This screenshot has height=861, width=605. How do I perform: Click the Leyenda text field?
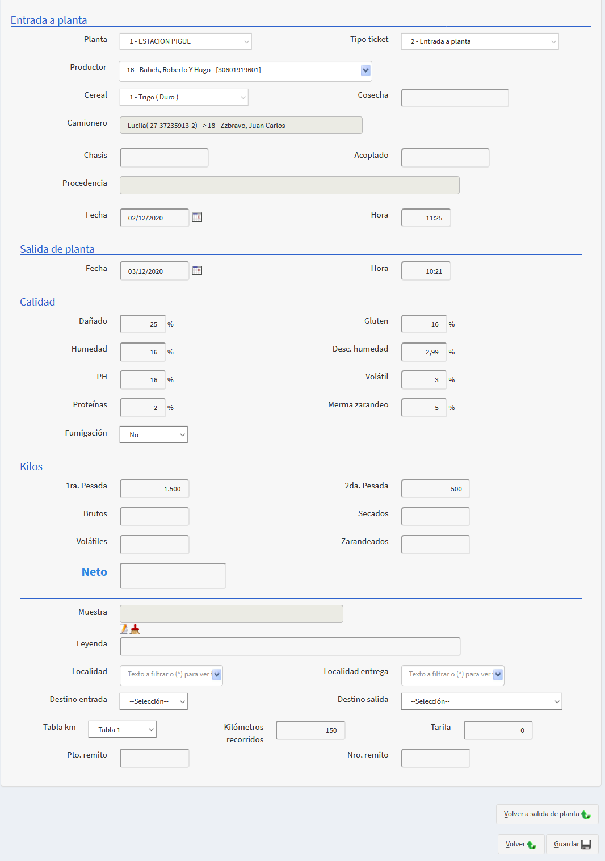pyautogui.click(x=290, y=646)
